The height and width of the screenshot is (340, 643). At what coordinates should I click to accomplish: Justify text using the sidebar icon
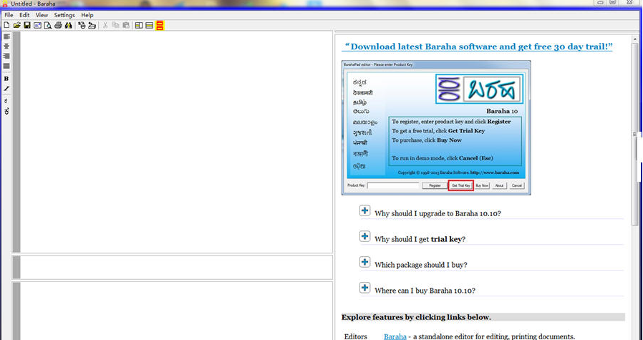pyautogui.click(x=6, y=66)
